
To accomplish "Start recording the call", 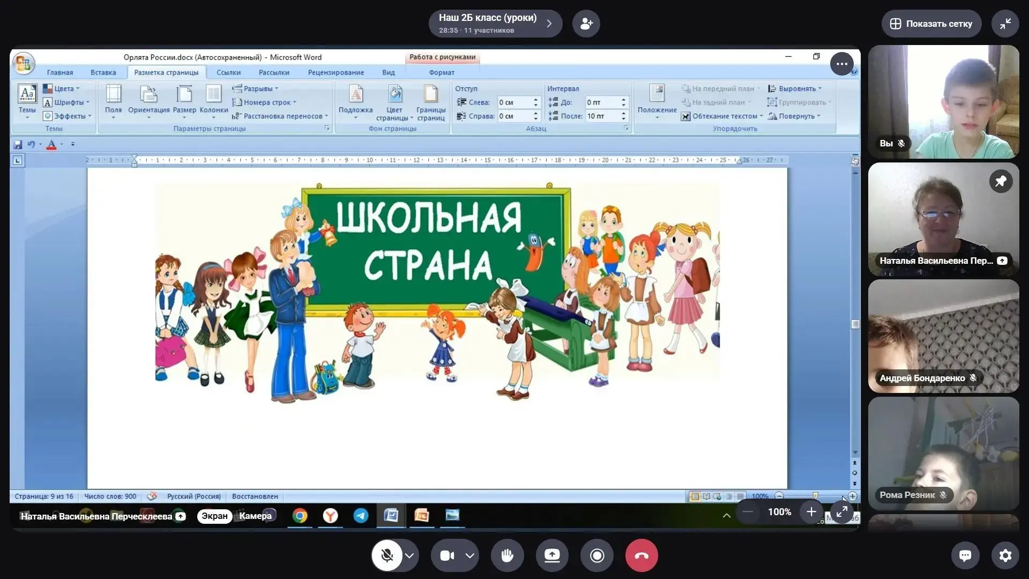I will pos(597,555).
